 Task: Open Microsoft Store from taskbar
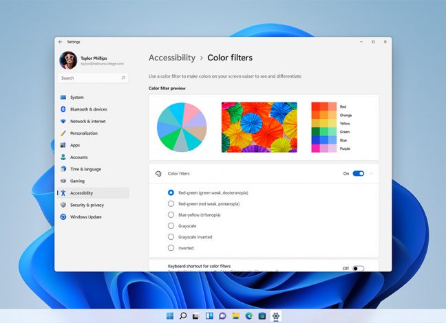[262, 316]
